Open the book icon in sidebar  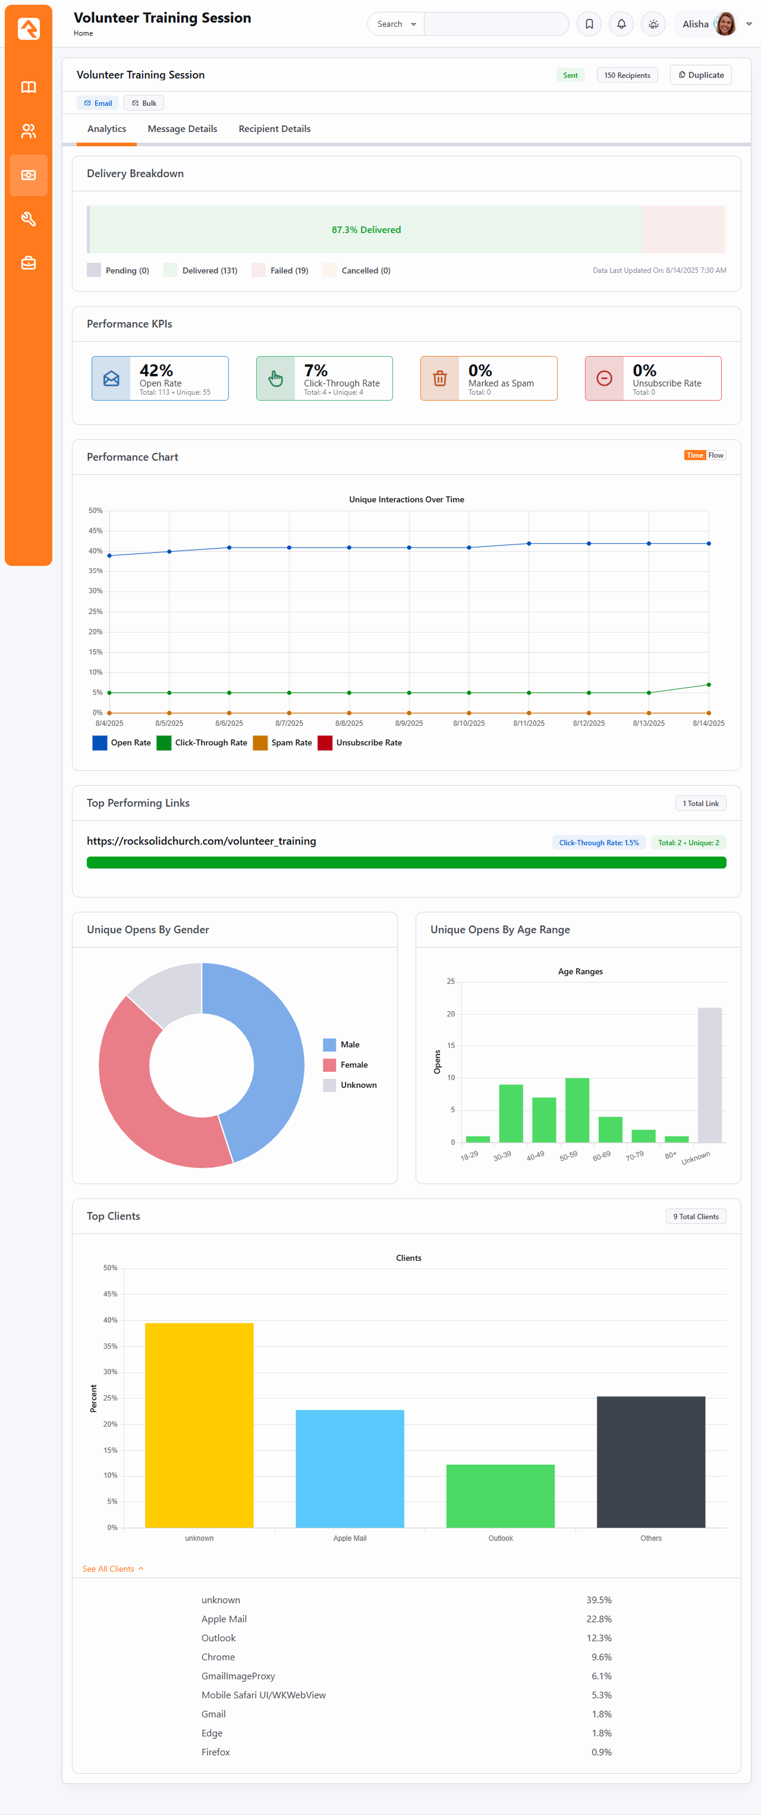[x=28, y=87]
